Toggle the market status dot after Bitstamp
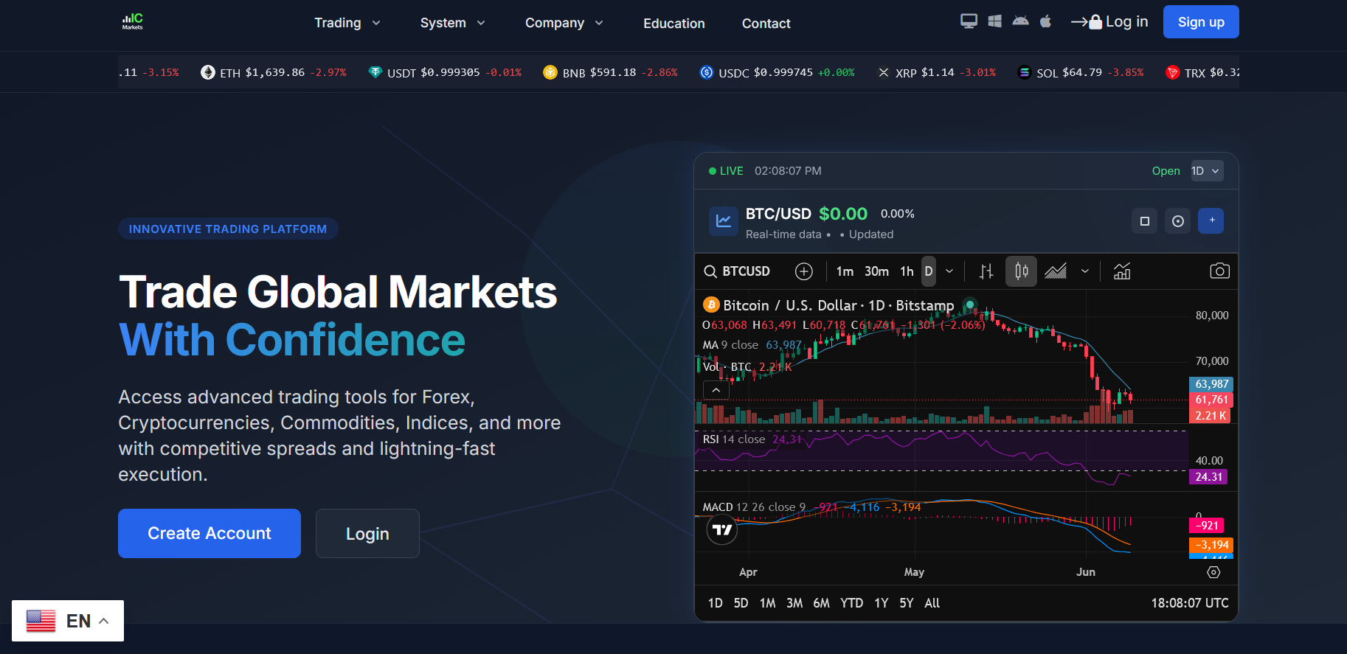The image size is (1347, 654). pos(970,304)
